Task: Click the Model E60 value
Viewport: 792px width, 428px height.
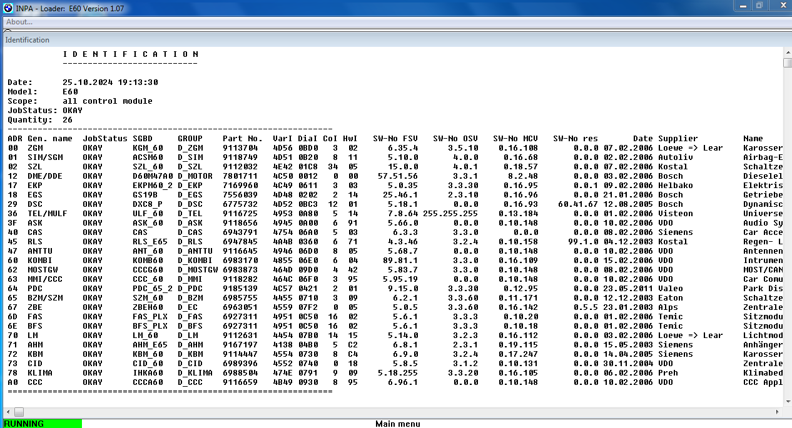Action: coord(70,91)
